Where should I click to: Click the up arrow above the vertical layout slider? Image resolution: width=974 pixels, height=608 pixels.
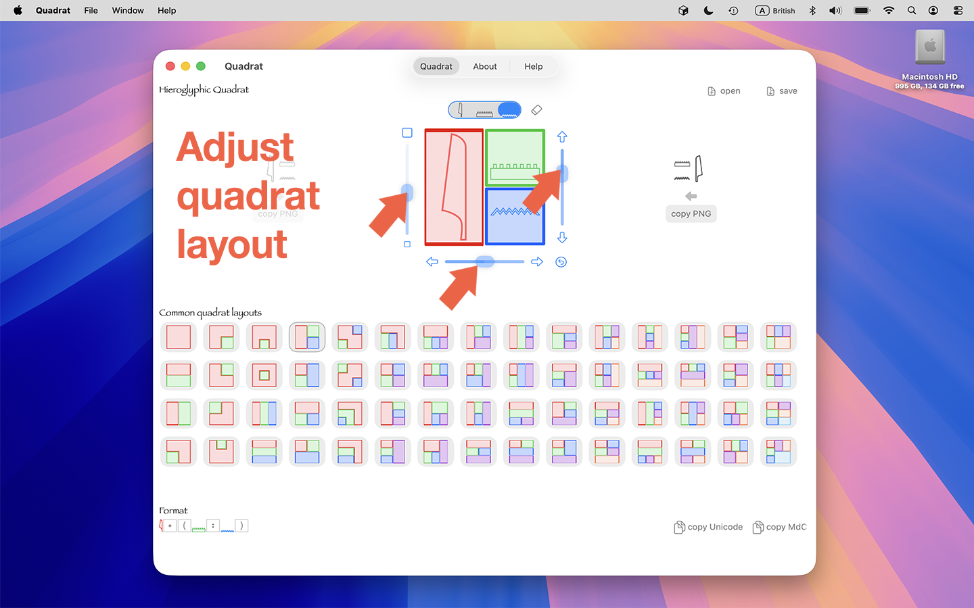[562, 136]
